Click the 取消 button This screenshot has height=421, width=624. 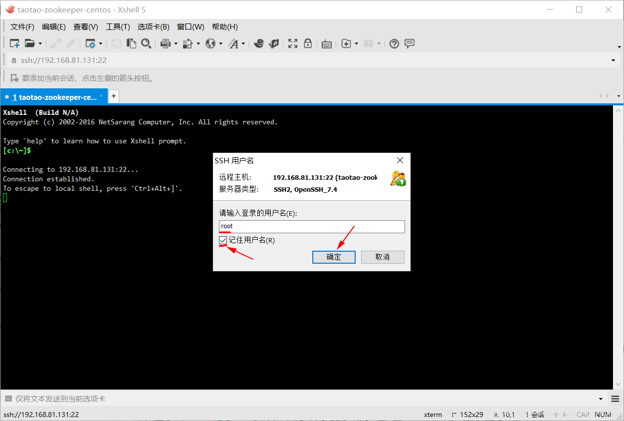[383, 257]
